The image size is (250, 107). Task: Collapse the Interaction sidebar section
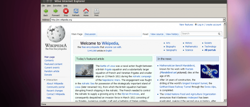pyautogui.click(x=44, y=80)
